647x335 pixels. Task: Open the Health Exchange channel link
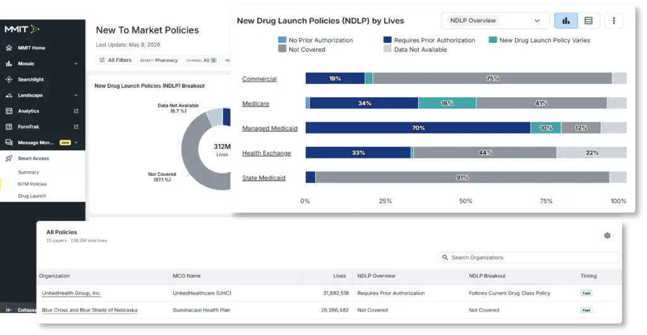[266, 153]
